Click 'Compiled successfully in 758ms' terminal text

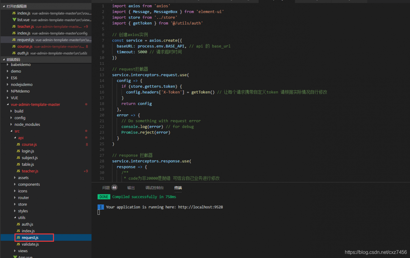[144, 197]
